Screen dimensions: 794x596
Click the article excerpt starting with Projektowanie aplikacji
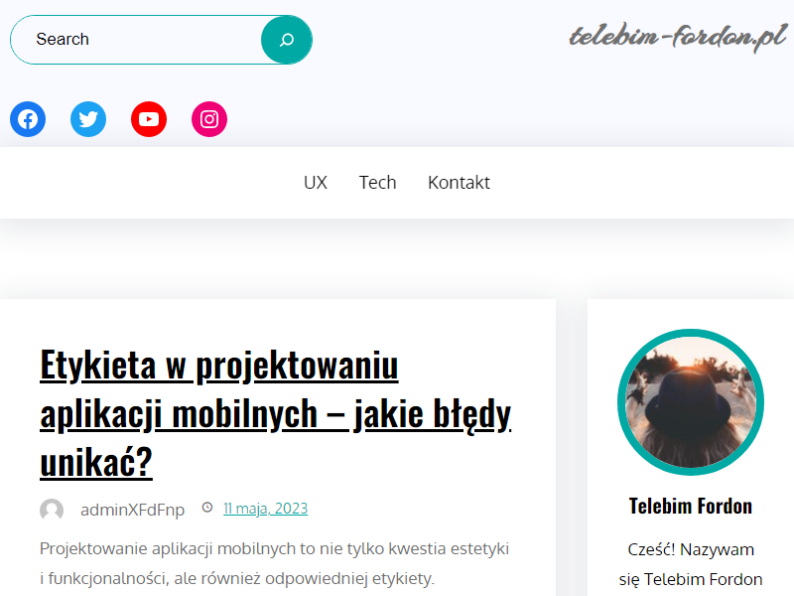[x=275, y=563]
